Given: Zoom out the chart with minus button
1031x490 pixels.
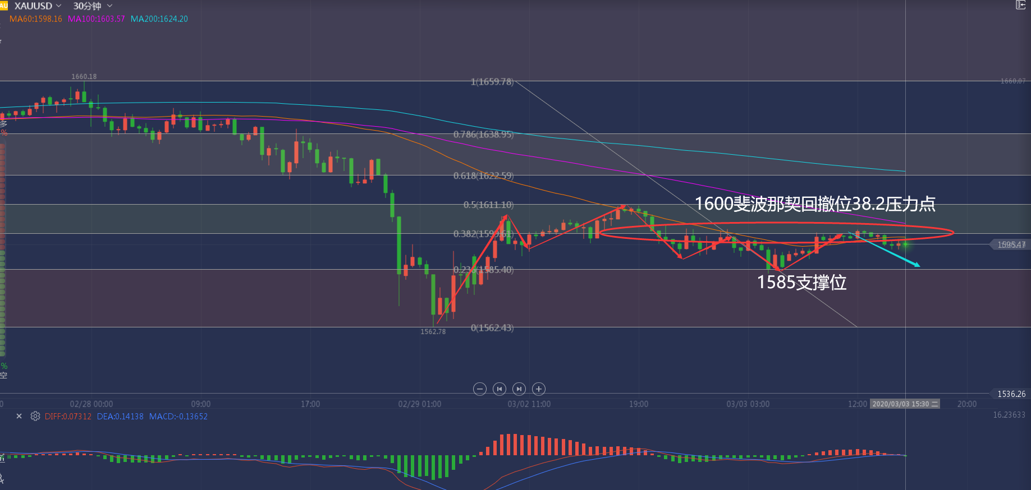Looking at the screenshot, I should point(480,389).
